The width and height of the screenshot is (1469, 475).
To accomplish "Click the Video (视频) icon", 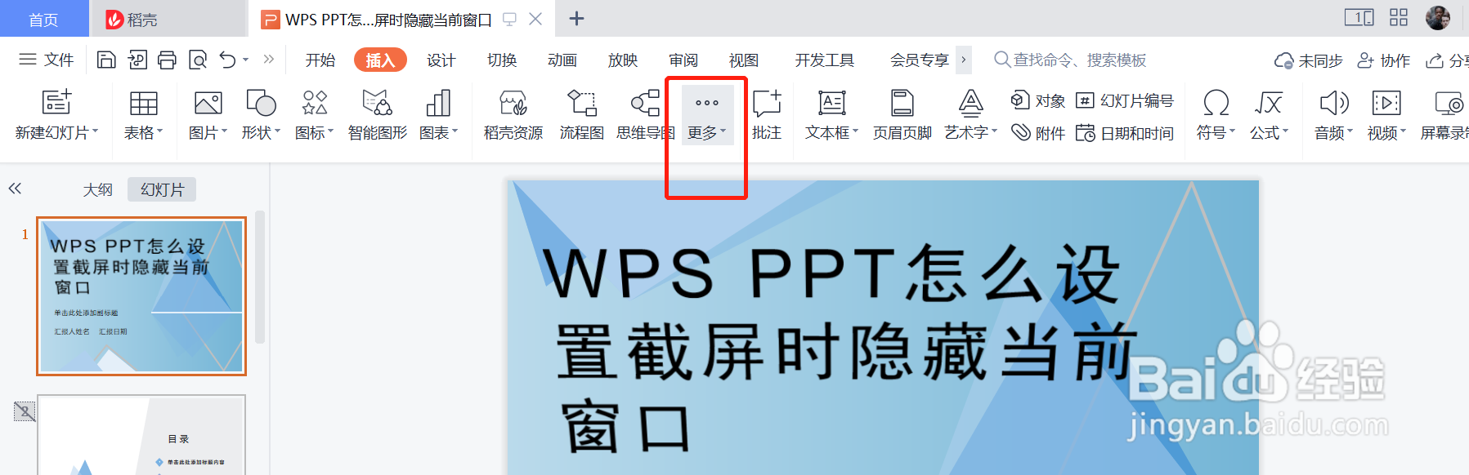I will pyautogui.click(x=1386, y=103).
